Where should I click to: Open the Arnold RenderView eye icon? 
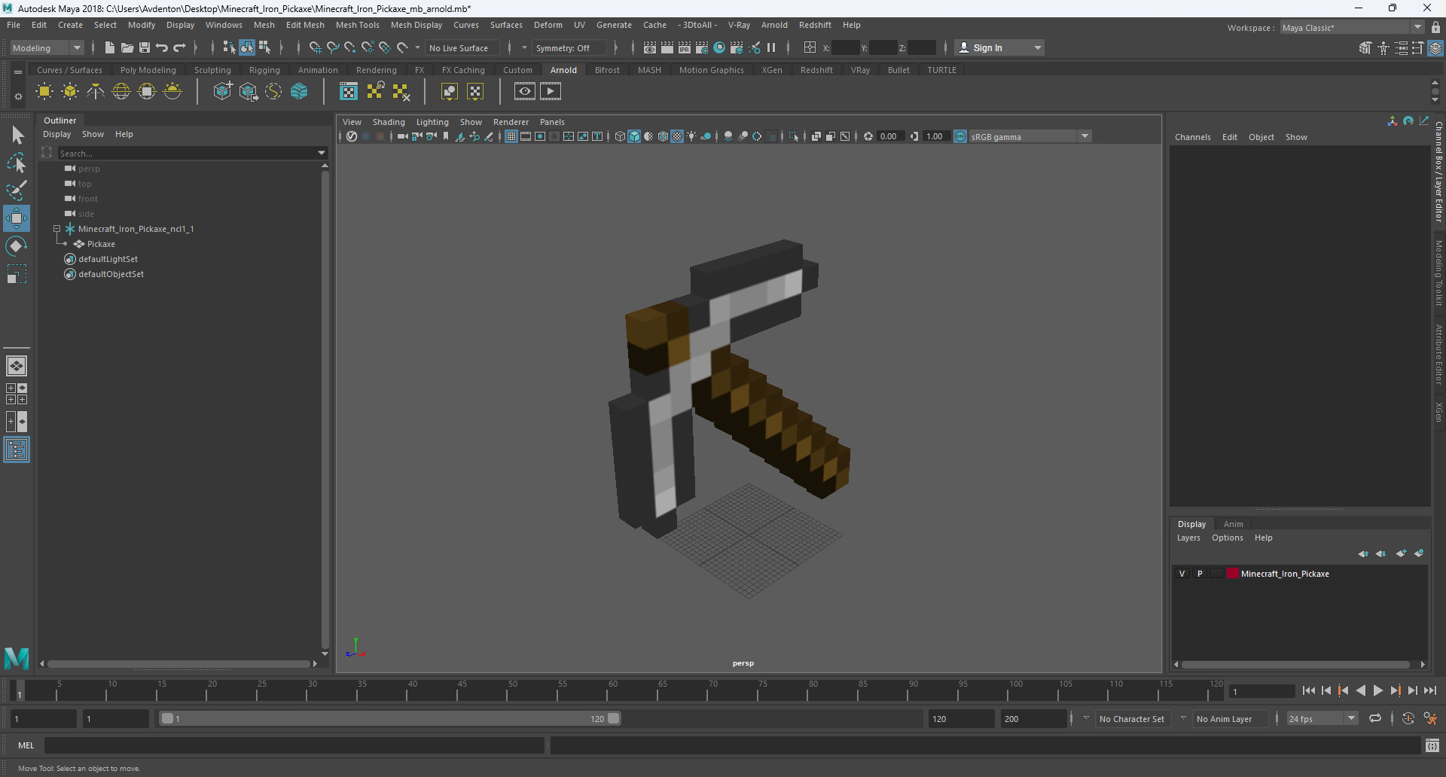tap(525, 92)
